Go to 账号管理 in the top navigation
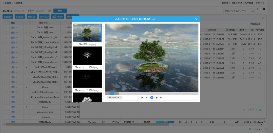This screenshot has width=273, height=133. (238, 3)
